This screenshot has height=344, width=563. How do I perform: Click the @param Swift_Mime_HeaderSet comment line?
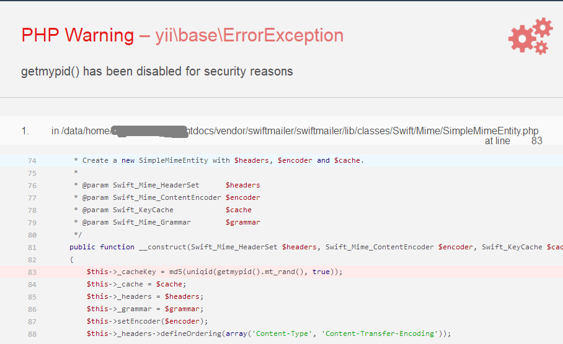pos(167,185)
